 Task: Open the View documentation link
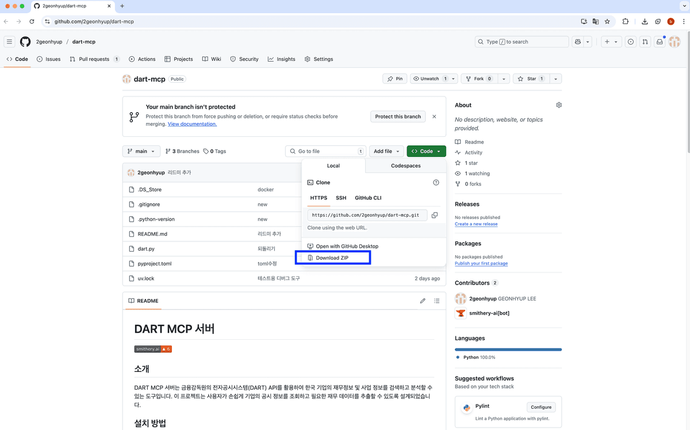[192, 124]
